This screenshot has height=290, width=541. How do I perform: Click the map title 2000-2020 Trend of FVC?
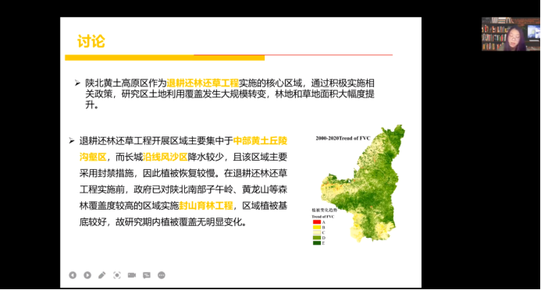pyautogui.click(x=343, y=139)
